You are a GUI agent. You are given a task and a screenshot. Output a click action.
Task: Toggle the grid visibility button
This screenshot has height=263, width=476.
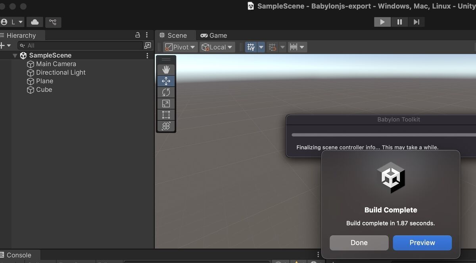[x=251, y=47]
